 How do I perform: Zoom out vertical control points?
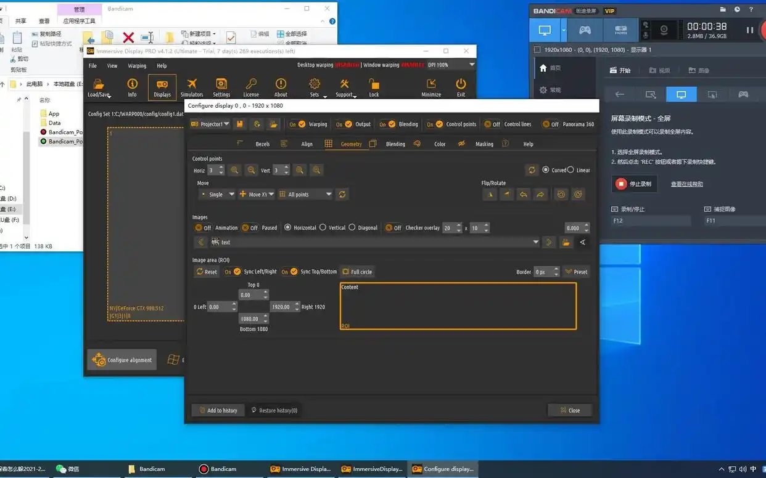pyautogui.click(x=316, y=170)
